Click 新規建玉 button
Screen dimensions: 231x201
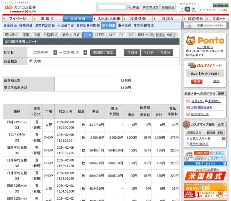pyautogui.click(x=168, y=7)
